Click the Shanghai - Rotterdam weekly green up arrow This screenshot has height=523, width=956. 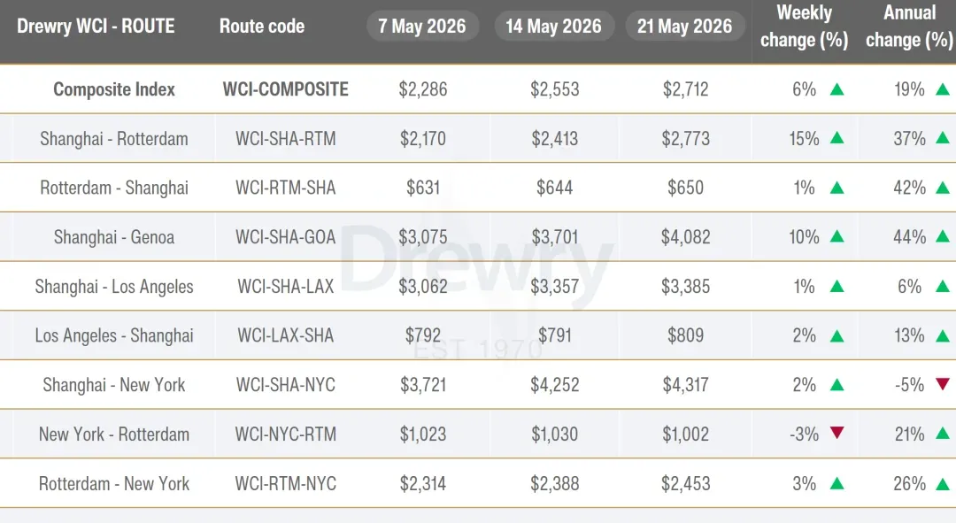point(837,138)
